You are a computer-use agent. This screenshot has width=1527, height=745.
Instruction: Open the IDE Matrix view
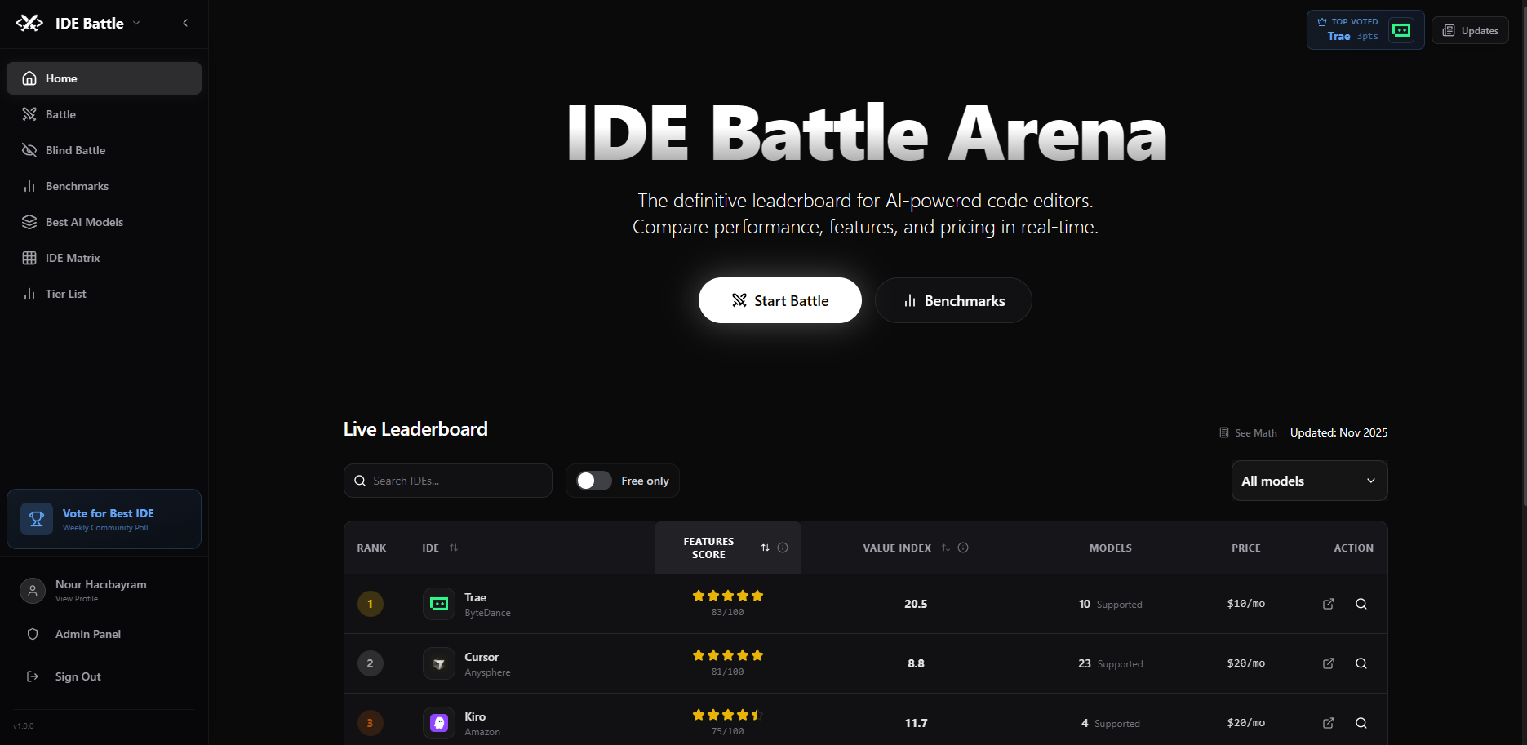click(x=73, y=258)
